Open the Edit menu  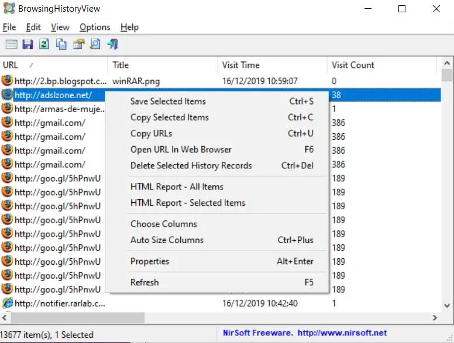(x=33, y=27)
